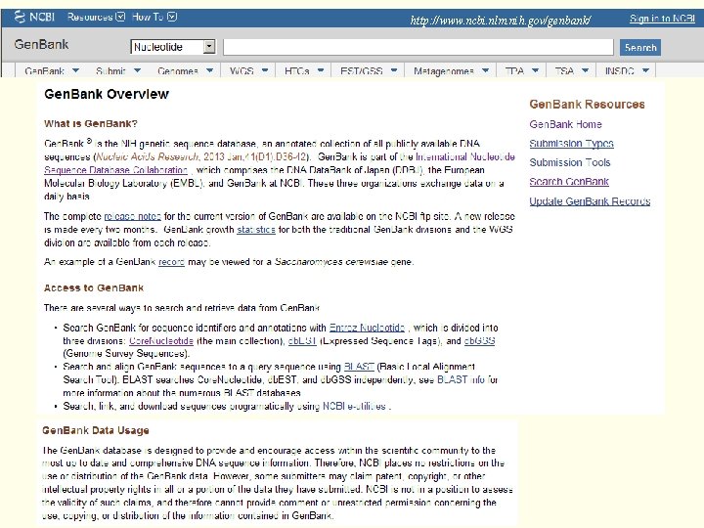
Task: Open the Nucleic Acids Research citation link
Action: (x=203, y=157)
